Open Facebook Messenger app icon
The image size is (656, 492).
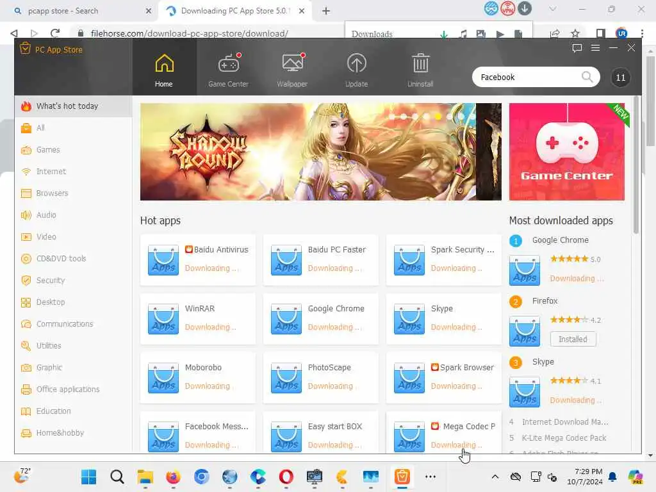coord(163,437)
